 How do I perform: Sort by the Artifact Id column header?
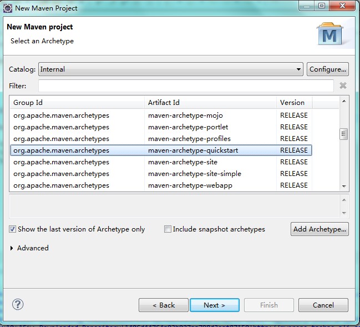click(211, 103)
